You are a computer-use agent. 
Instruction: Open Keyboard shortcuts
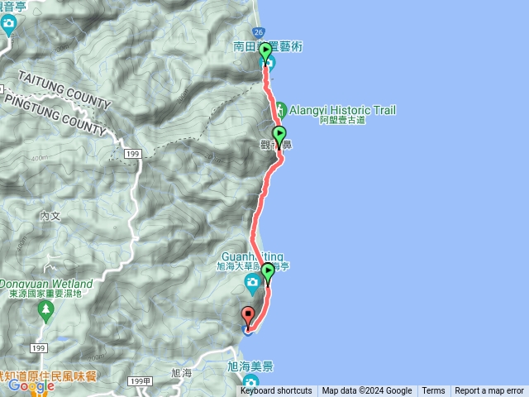coord(276,391)
